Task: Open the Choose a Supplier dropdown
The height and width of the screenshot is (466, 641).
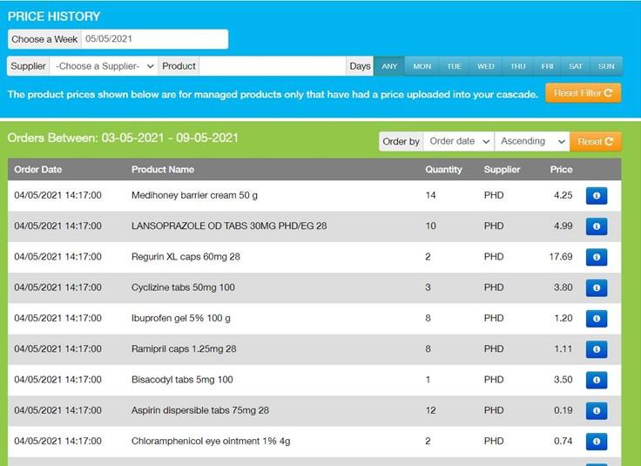Action: click(x=104, y=66)
